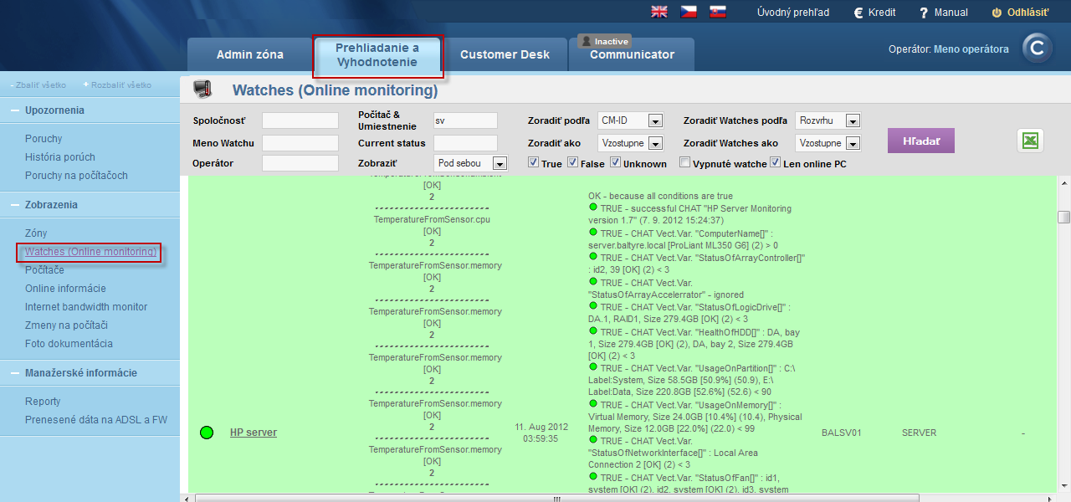Screen dimensions: 1071x502
Task: Open the Kredit link
Action: [875, 13]
